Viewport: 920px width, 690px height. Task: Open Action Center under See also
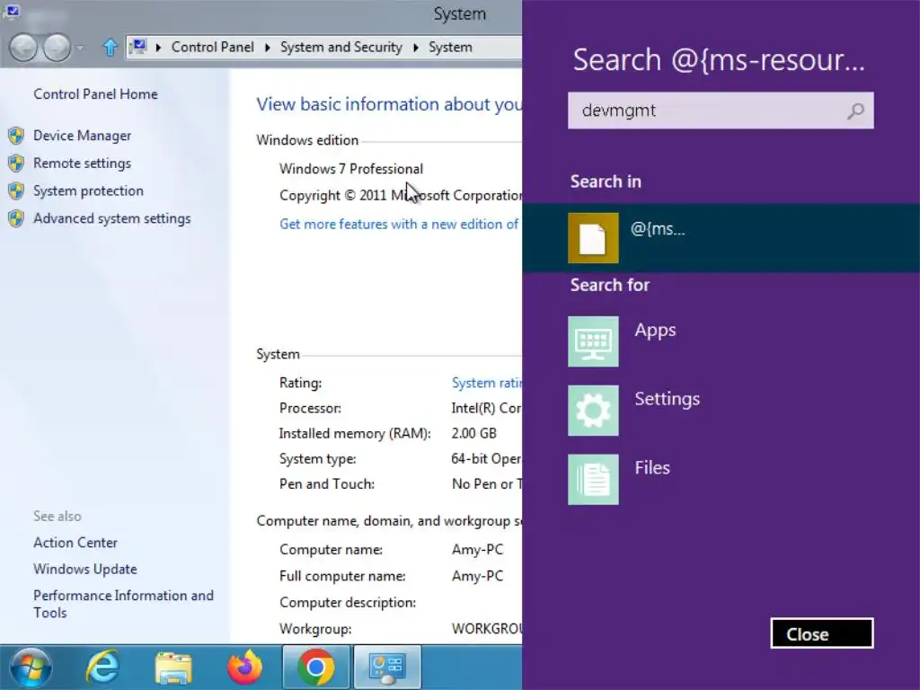coord(75,543)
